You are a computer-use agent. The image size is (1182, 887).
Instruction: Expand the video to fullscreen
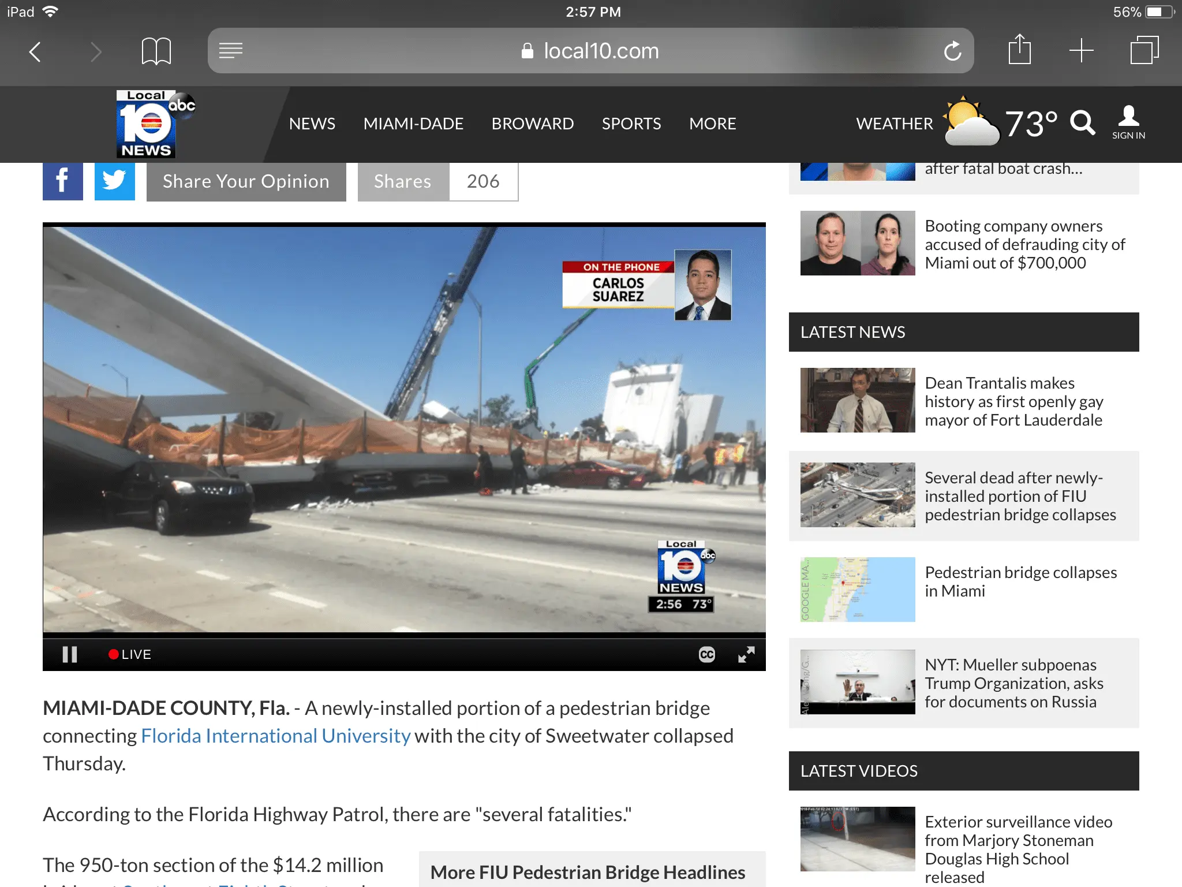(746, 654)
